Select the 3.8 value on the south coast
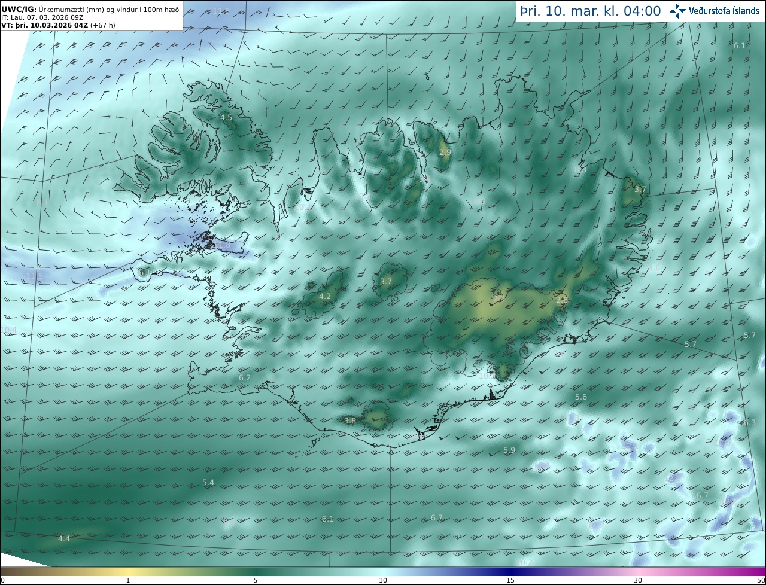766x585 pixels. pos(350,421)
